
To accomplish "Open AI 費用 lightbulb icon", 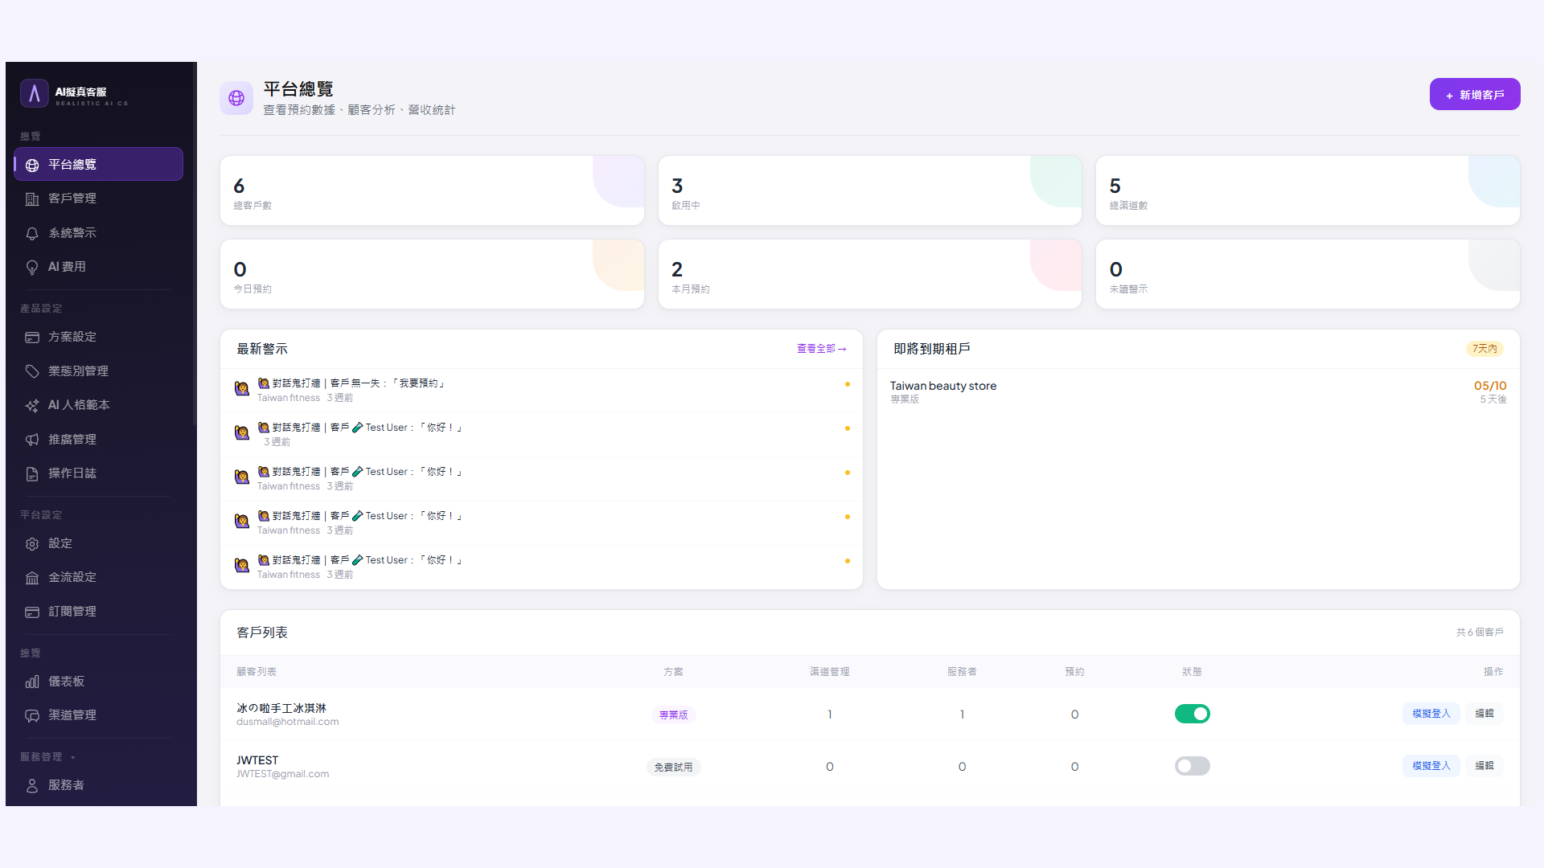I will (32, 267).
